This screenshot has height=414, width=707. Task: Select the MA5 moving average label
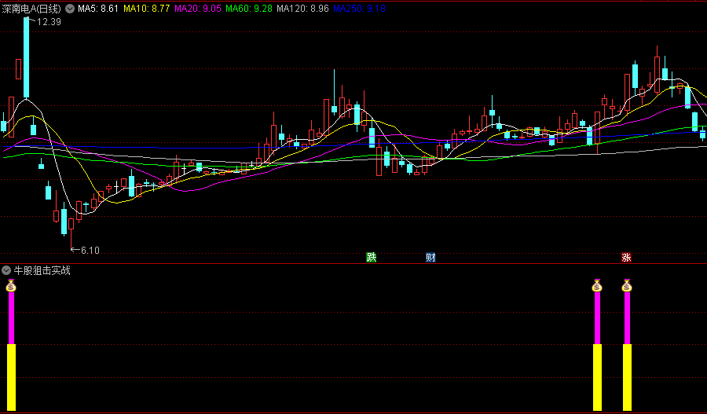click(98, 8)
